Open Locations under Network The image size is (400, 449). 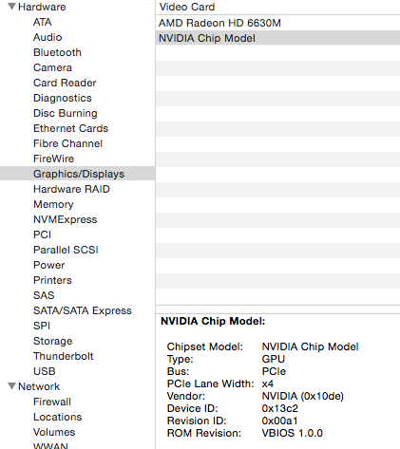point(58,417)
